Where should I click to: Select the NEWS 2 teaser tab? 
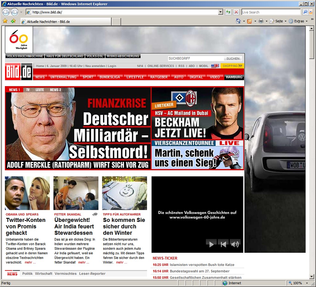point(56,90)
